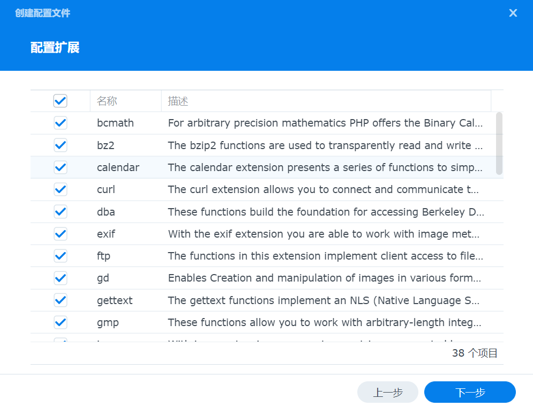This screenshot has width=533, height=406.
Task: Click the 'Enables Creation and manipulation' description
Action: pos(325,278)
